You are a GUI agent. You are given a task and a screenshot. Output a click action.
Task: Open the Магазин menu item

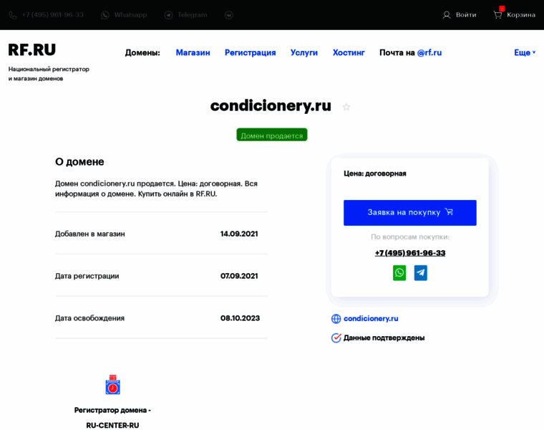click(x=193, y=52)
